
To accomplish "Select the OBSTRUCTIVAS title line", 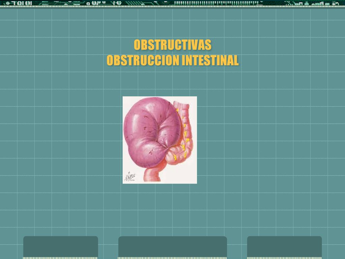I will [x=172, y=45].
